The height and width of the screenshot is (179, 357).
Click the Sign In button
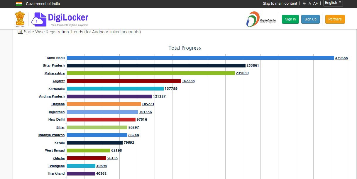(x=290, y=19)
